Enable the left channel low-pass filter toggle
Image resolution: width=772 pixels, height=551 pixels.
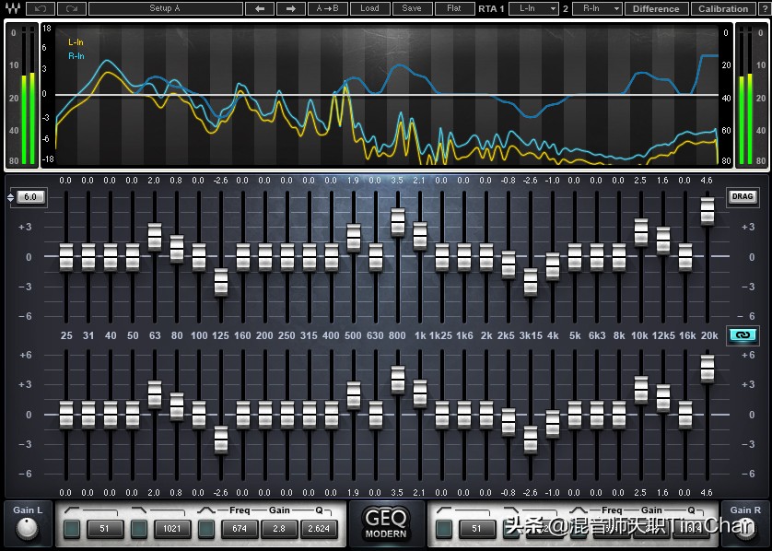138,529
